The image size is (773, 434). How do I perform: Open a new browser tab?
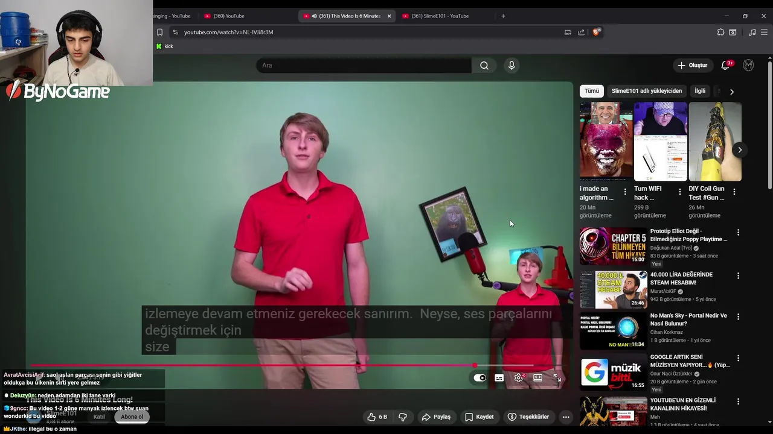(x=503, y=16)
